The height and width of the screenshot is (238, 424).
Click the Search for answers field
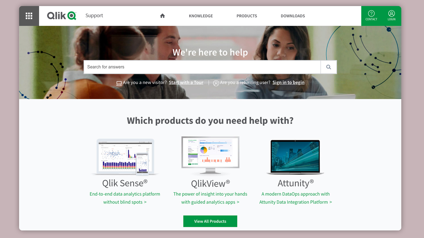[202, 67]
